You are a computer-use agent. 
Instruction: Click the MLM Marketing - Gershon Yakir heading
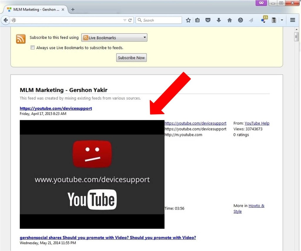pos(63,90)
